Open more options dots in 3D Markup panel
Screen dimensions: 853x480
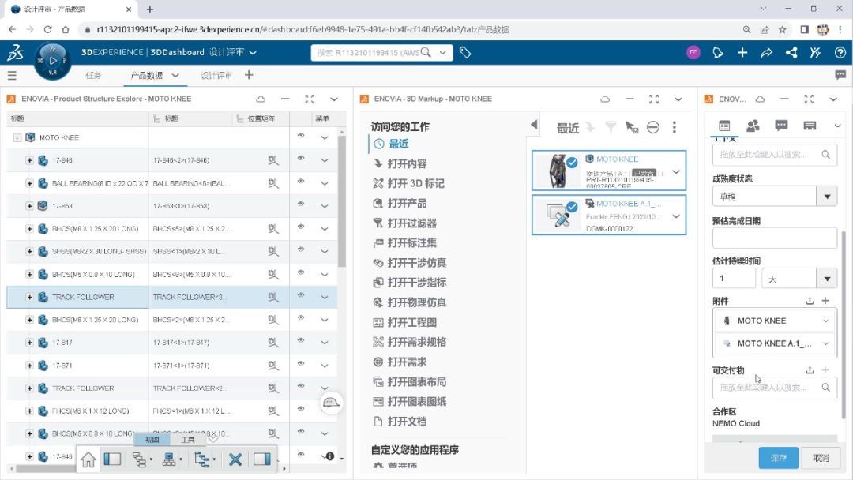(x=674, y=126)
